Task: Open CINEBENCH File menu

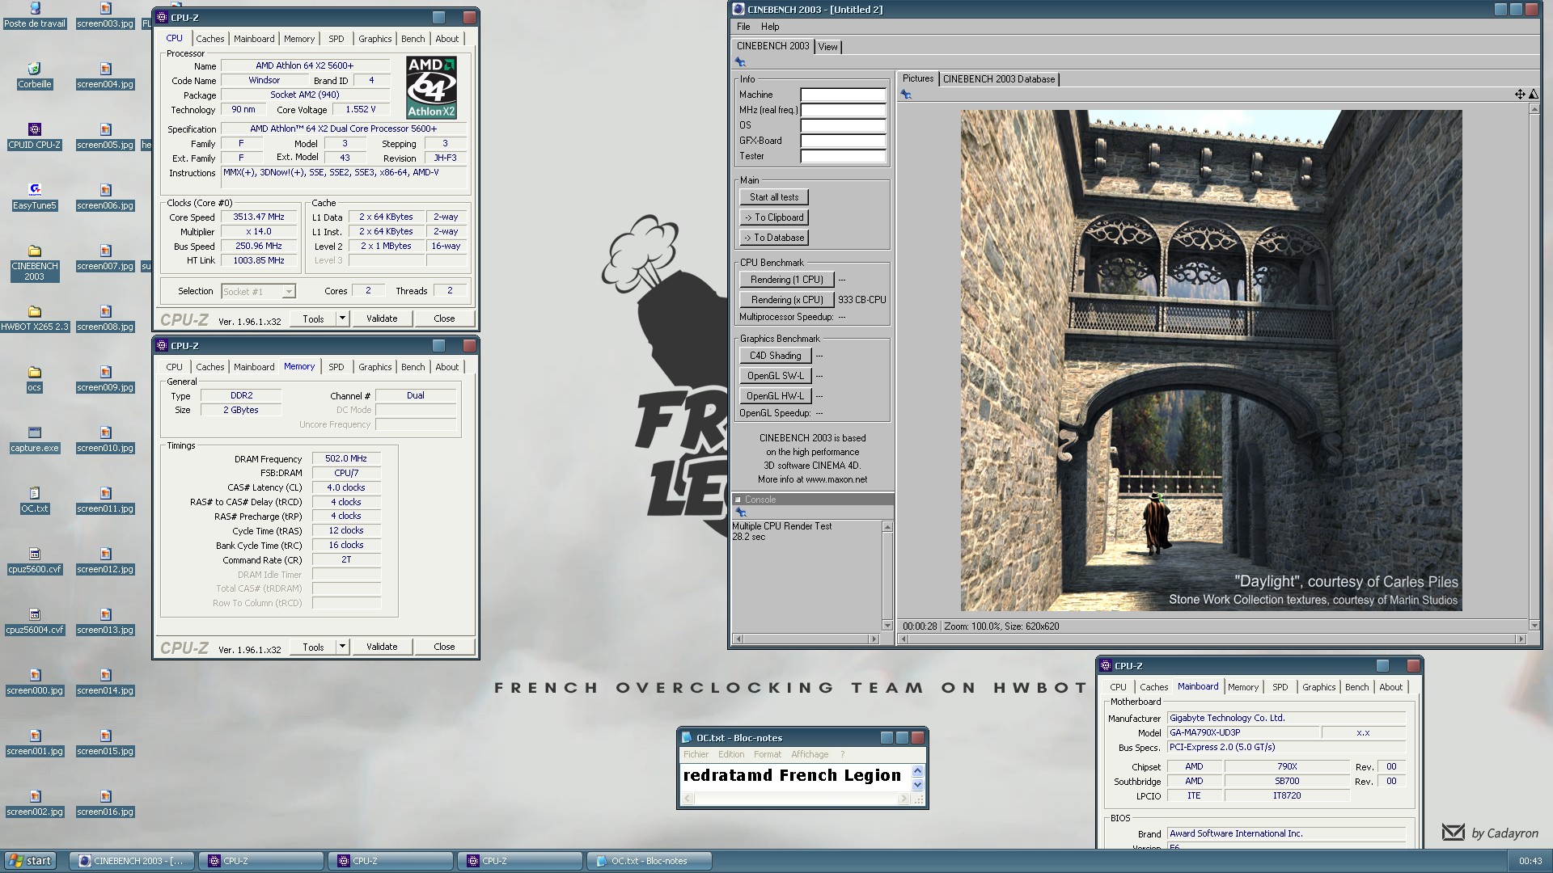Action: click(x=743, y=27)
